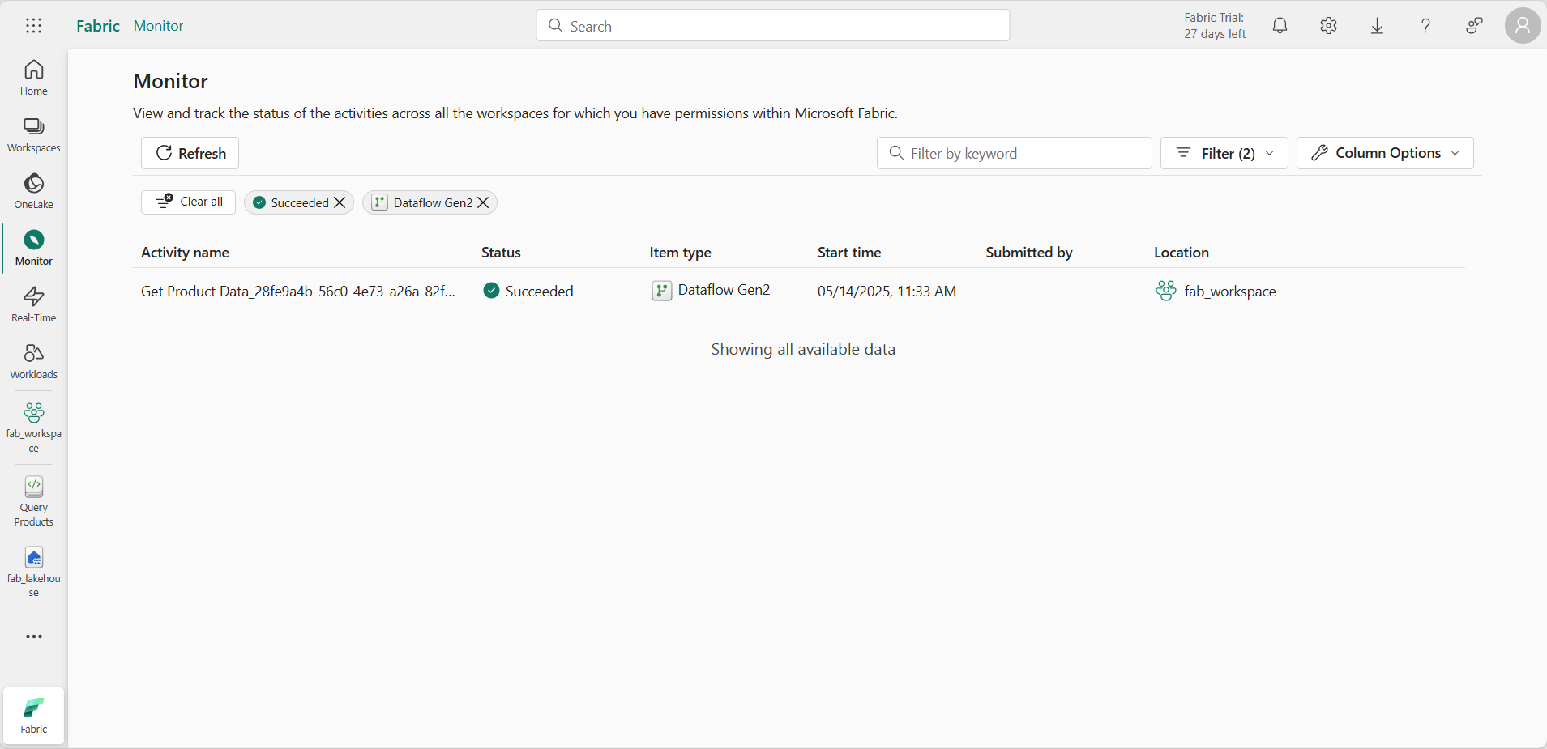Viewport: 1547px width, 749px height.
Task: Show more sidebar options ellipsis
Action: pyautogui.click(x=34, y=636)
